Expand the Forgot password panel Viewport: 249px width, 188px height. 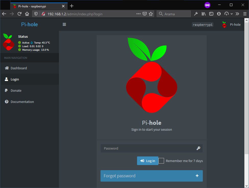coord(152,176)
